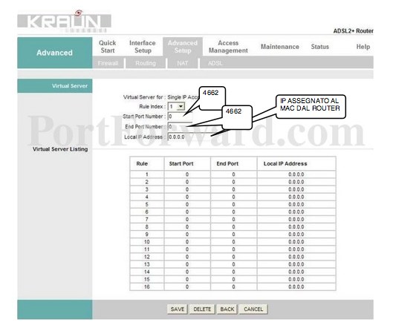Open the Help tab
The image size is (393, 334).
point(363,47)
